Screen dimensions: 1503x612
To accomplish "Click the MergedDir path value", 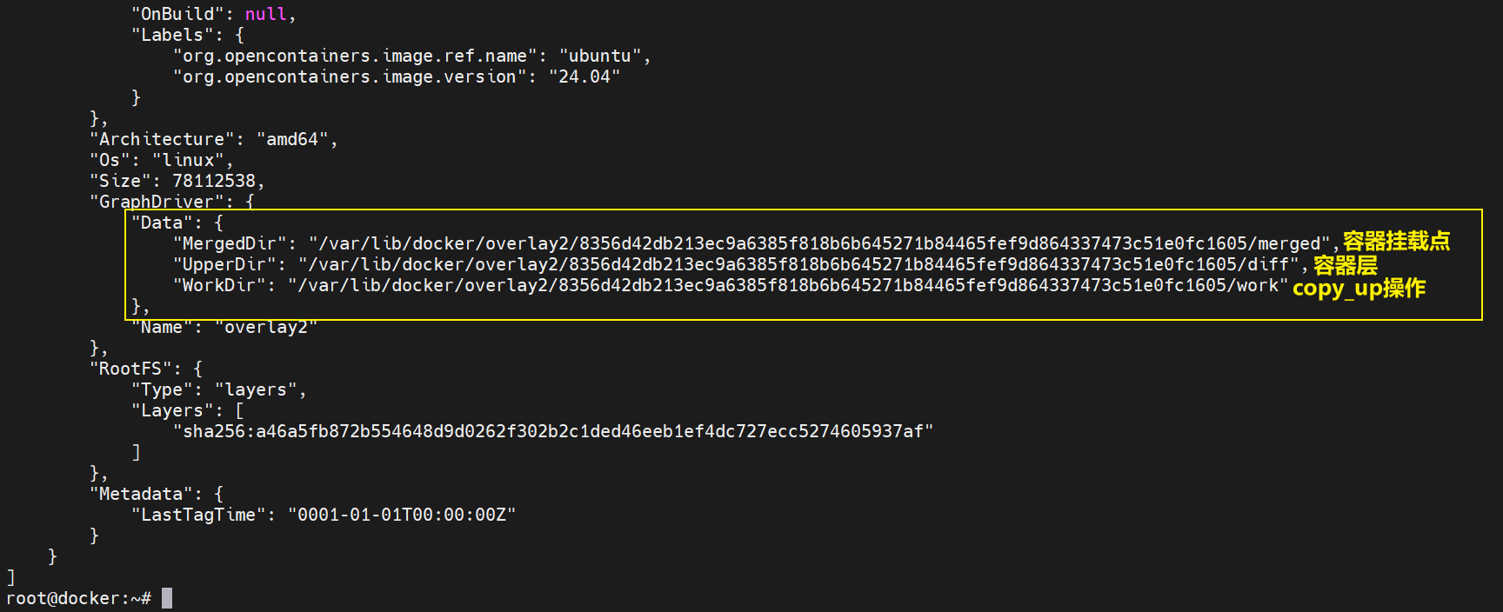I will [x=819, y=244].
